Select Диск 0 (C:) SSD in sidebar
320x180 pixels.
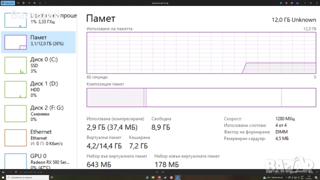pos(38,65)
